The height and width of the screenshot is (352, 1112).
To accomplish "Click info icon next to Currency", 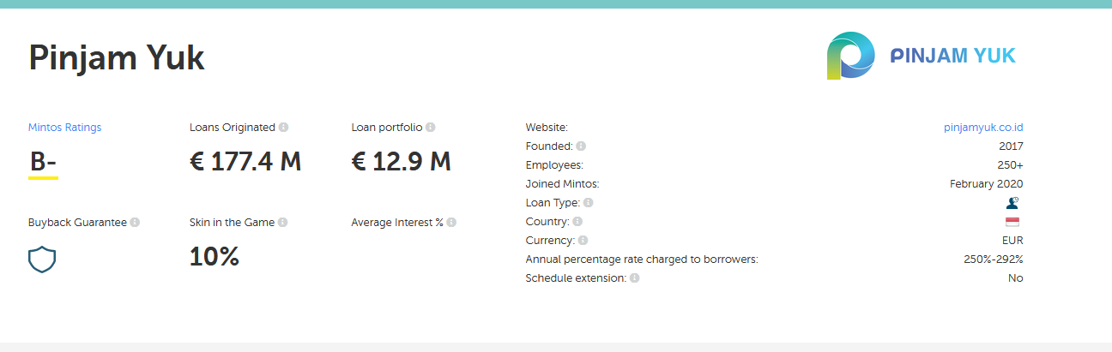I will click(583, 241).
